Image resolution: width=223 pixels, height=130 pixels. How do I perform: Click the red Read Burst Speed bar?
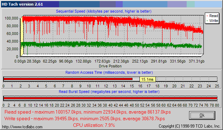110,98
